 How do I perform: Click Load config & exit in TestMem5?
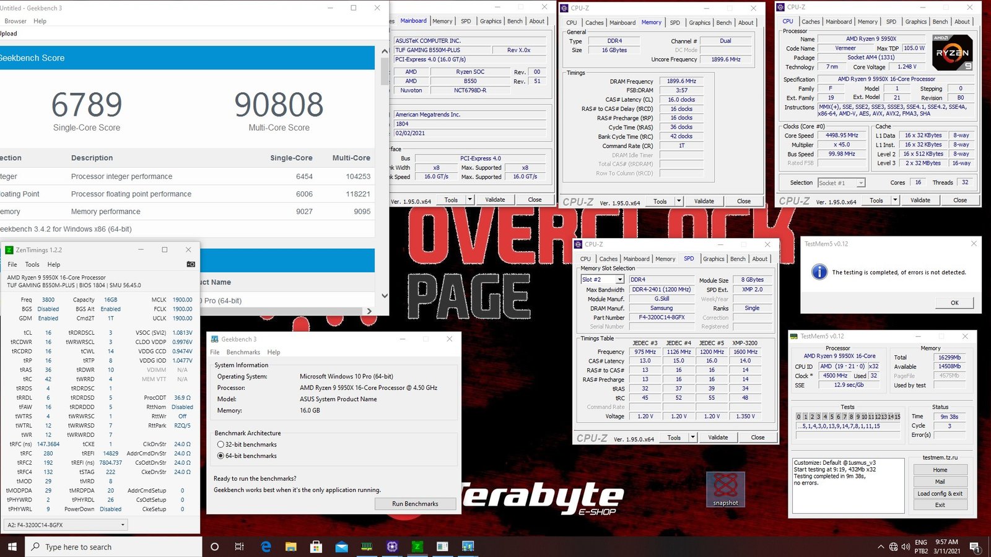pos(940,493)
